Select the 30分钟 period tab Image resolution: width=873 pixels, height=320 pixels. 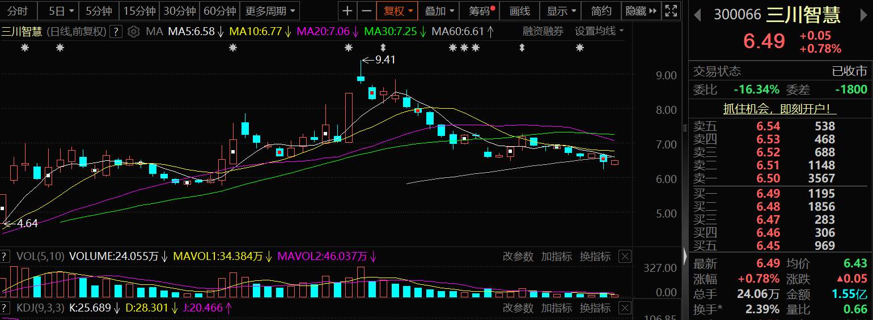click(179, 11)
